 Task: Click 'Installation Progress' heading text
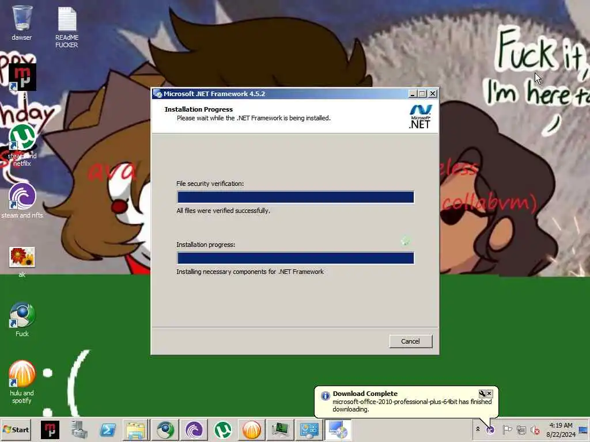199,109
